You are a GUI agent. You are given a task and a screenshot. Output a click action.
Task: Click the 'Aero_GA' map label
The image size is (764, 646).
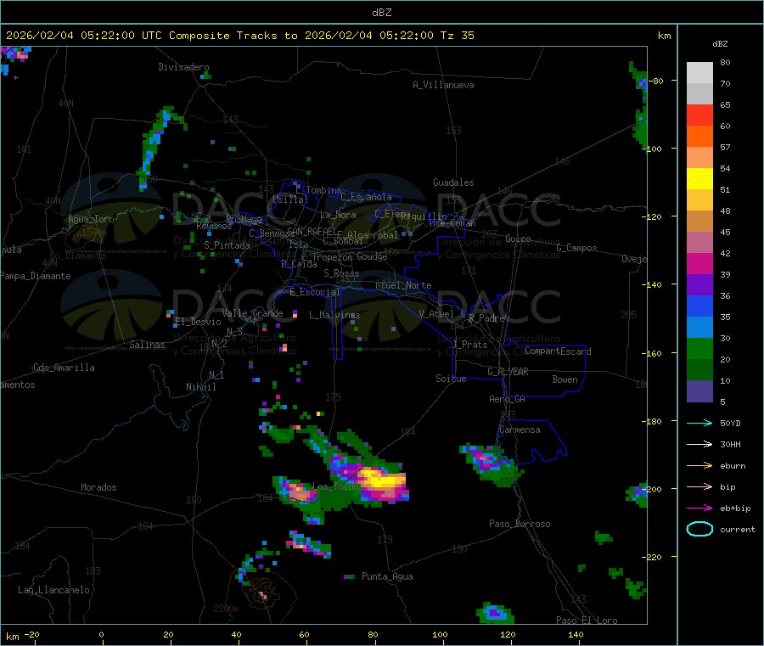(507, 399)
